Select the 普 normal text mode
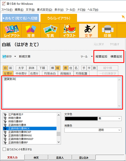 coord(66,68)
